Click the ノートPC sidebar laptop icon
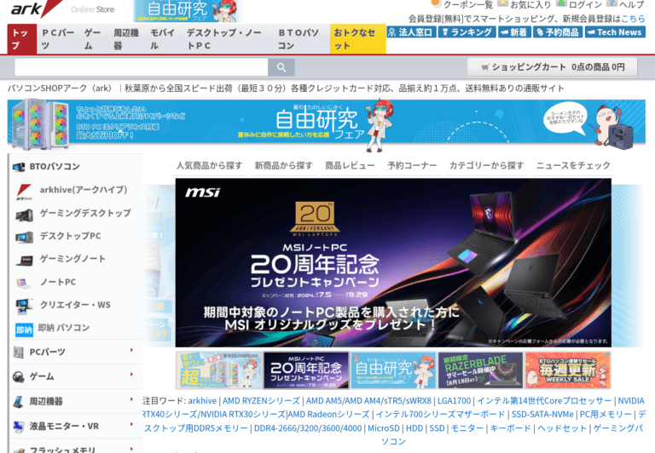655x453 pixels. (x=23, y=284)
